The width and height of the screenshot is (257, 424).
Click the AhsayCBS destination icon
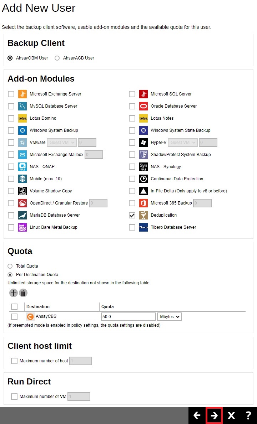click(x=30, y=316)
